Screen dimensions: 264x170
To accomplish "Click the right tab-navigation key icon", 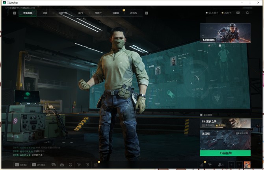I will (x=147, y=13).
